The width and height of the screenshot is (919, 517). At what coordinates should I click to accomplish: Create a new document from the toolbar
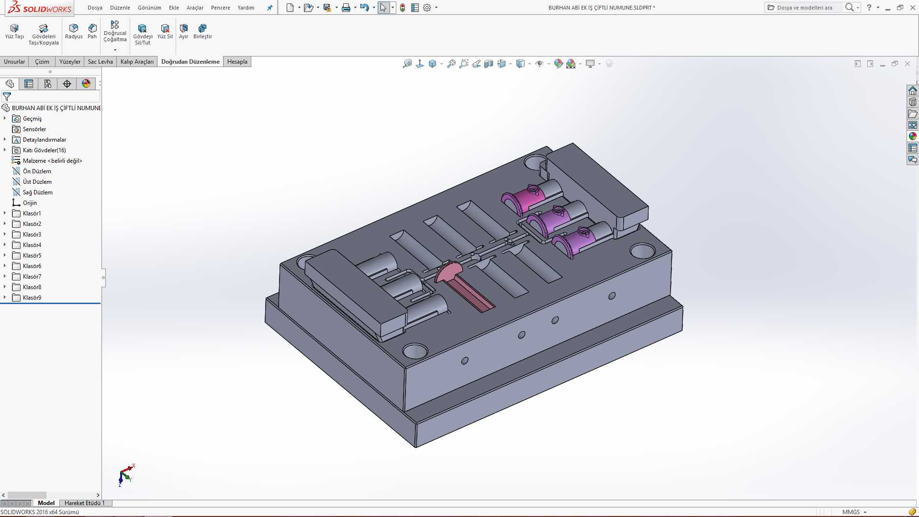[290, 8]
